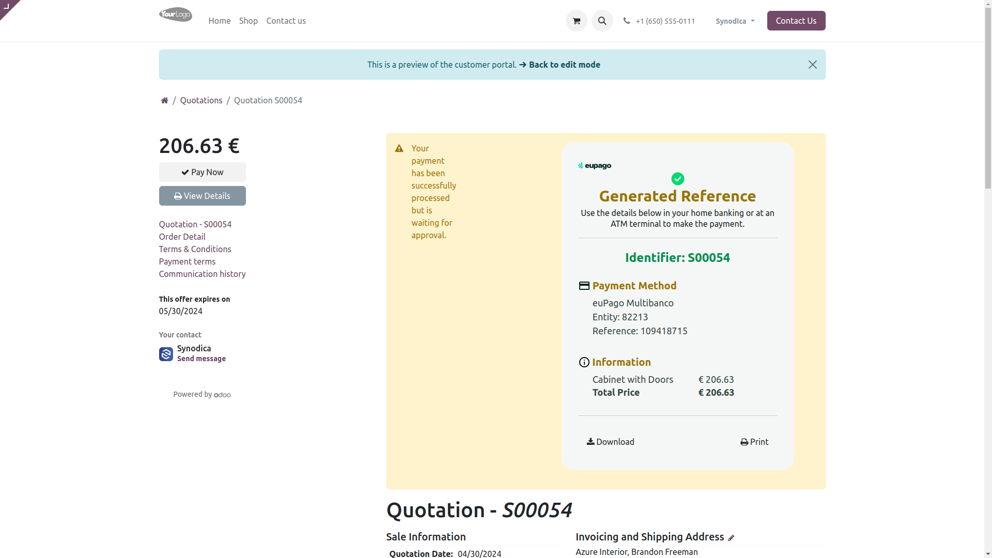Click the offer expiry date 05/30/2024

pos(181,311)
